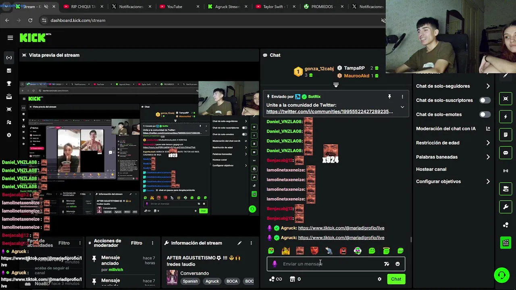
Task: Click gonza_12cabj in chat leaderboard
Action: point(319,68)
